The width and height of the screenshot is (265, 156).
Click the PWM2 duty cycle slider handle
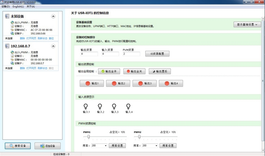139,137
